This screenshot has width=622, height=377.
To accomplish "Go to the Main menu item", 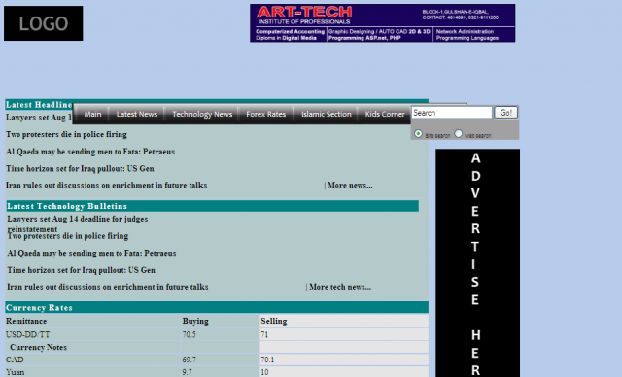I will (92, 115).
